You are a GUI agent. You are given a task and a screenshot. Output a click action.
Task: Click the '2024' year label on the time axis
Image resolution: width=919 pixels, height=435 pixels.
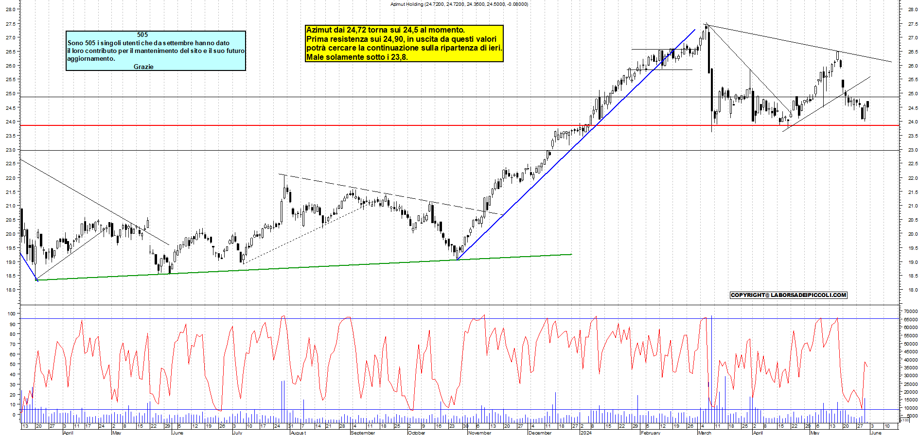point(586,433)
